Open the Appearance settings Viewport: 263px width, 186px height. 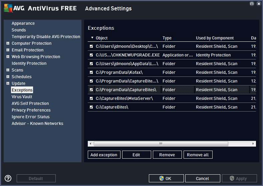[23, 23]
